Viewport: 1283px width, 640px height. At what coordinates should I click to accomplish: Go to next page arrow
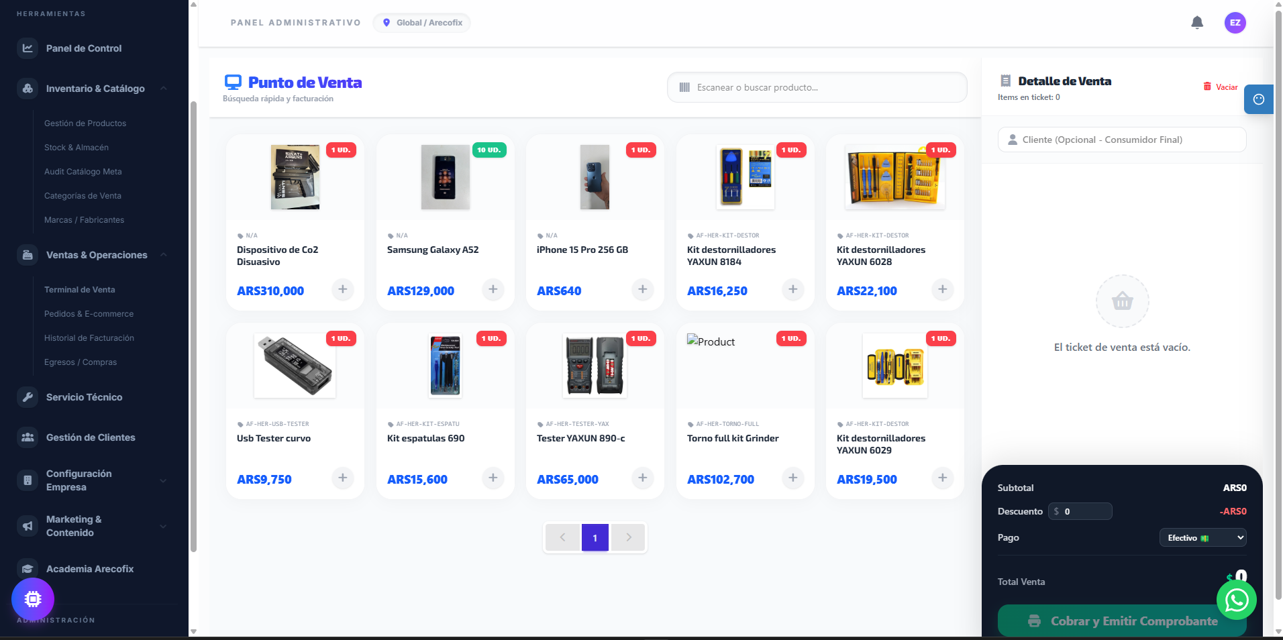click(x=628, y=537)
